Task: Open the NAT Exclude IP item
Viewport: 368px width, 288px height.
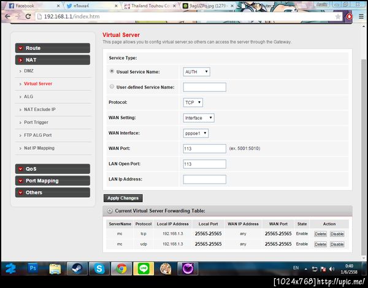Action: pyautogui.click(x=40, y=109)
